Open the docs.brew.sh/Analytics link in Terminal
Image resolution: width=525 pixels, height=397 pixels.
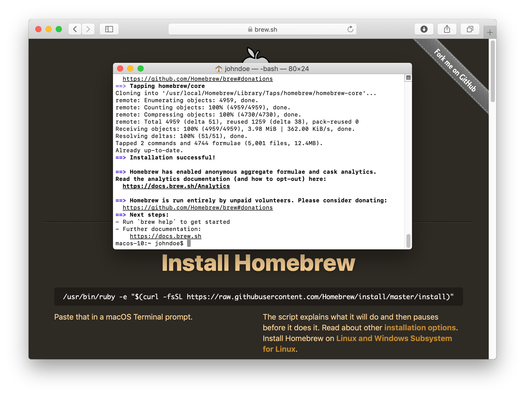176,186
